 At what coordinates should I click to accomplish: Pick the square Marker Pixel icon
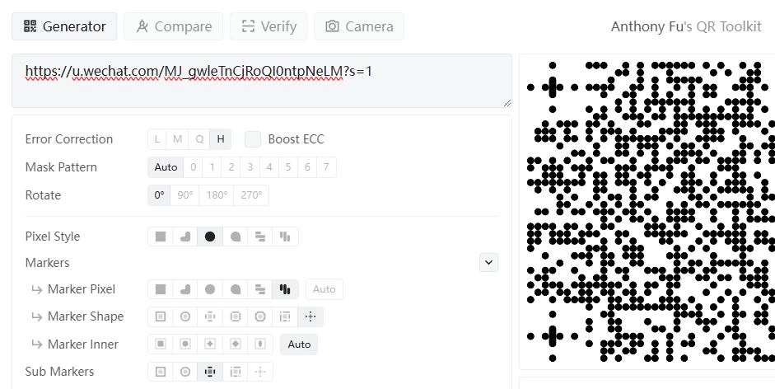click(160, 289)
